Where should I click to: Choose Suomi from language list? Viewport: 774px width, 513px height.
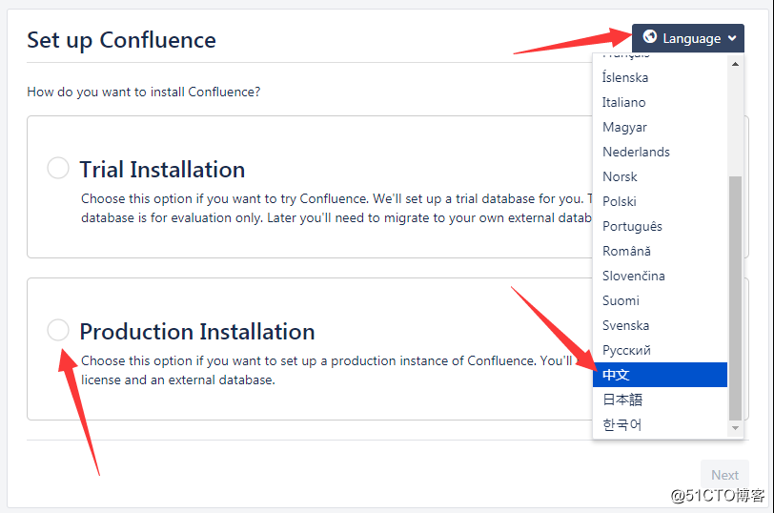point(660,300)
